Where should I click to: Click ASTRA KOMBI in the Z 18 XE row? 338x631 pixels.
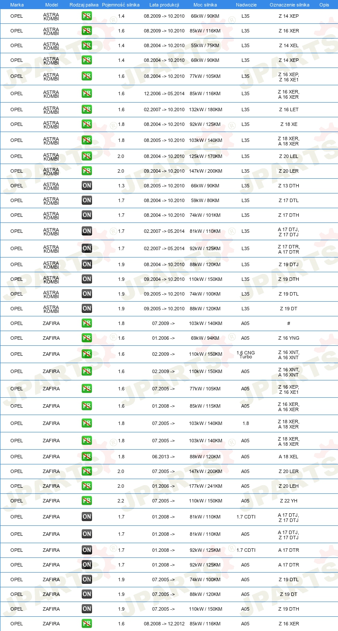pyautogui.click(x=51, y=124)
